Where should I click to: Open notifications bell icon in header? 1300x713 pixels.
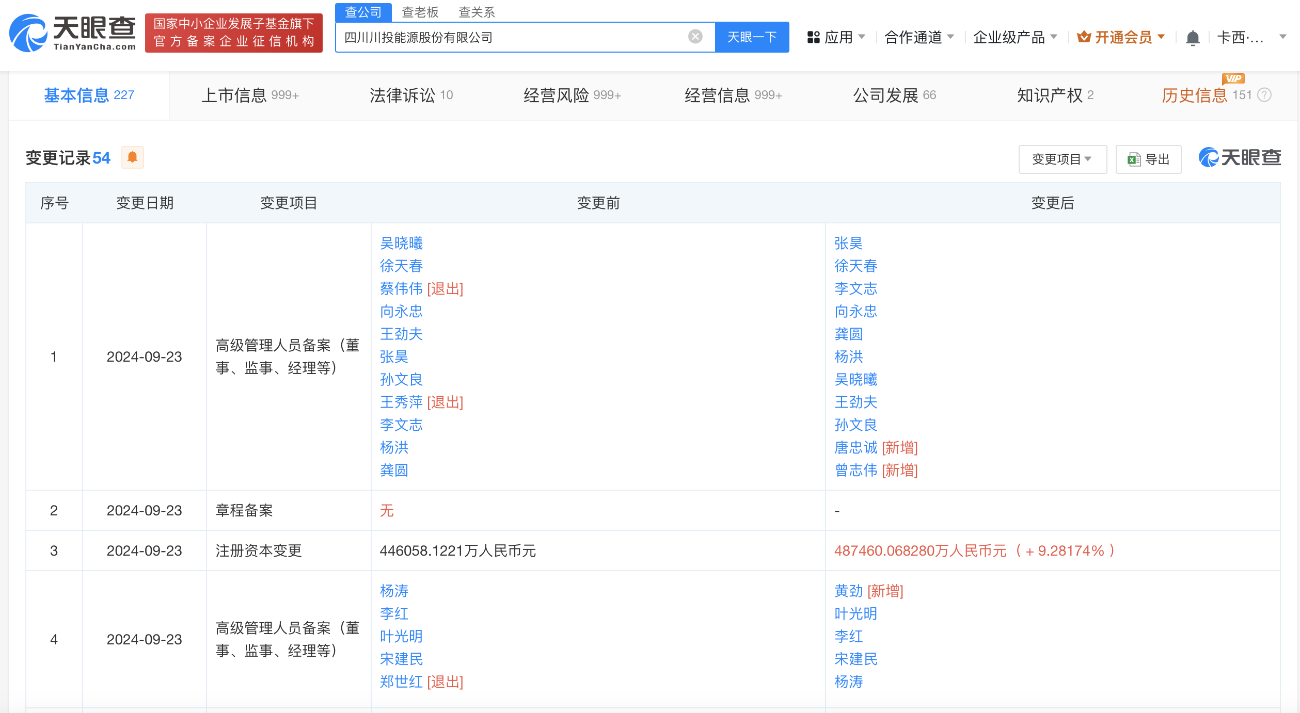click(1192, 38)
